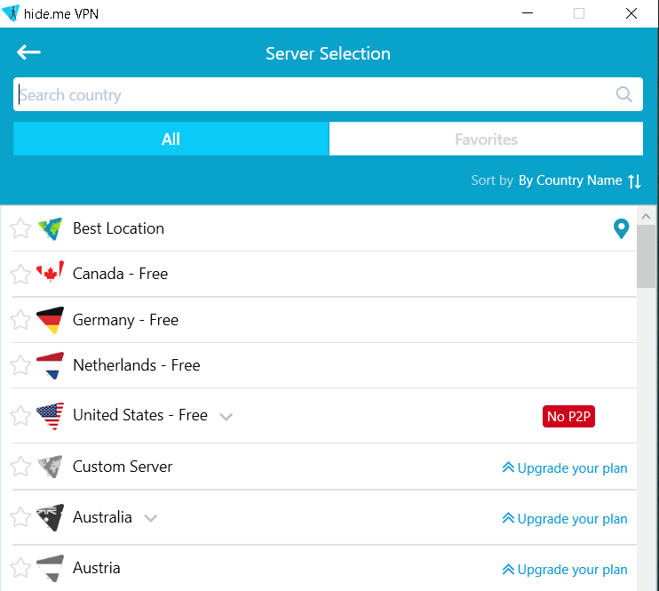Expand Australia locations chevron

[150, 518]
